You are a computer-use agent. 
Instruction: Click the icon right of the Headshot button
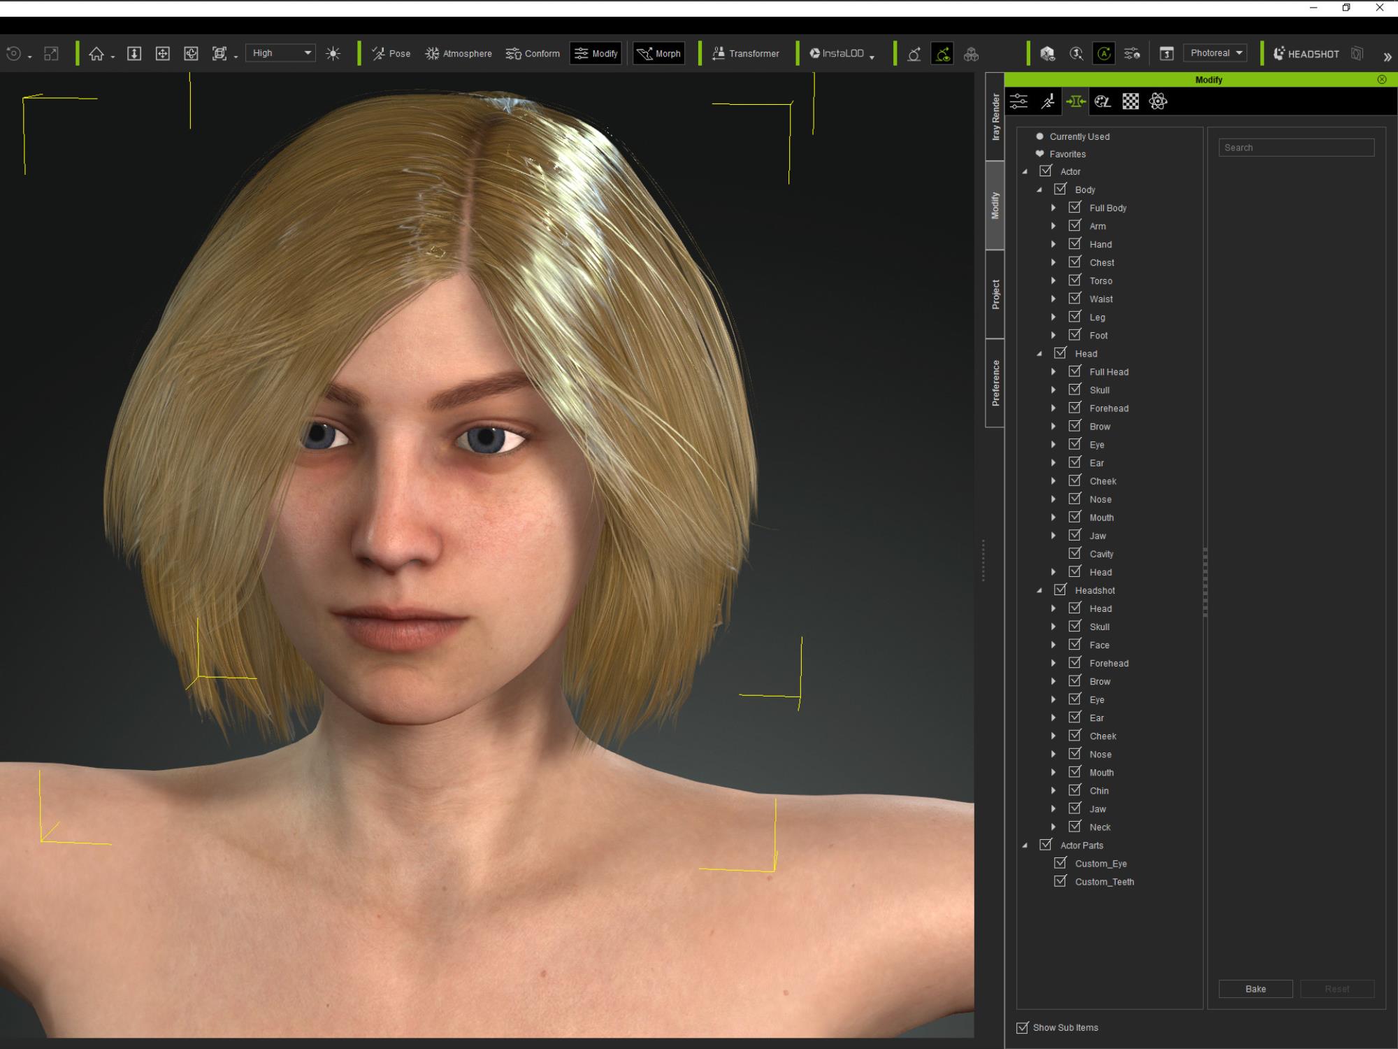point(1357,54)
